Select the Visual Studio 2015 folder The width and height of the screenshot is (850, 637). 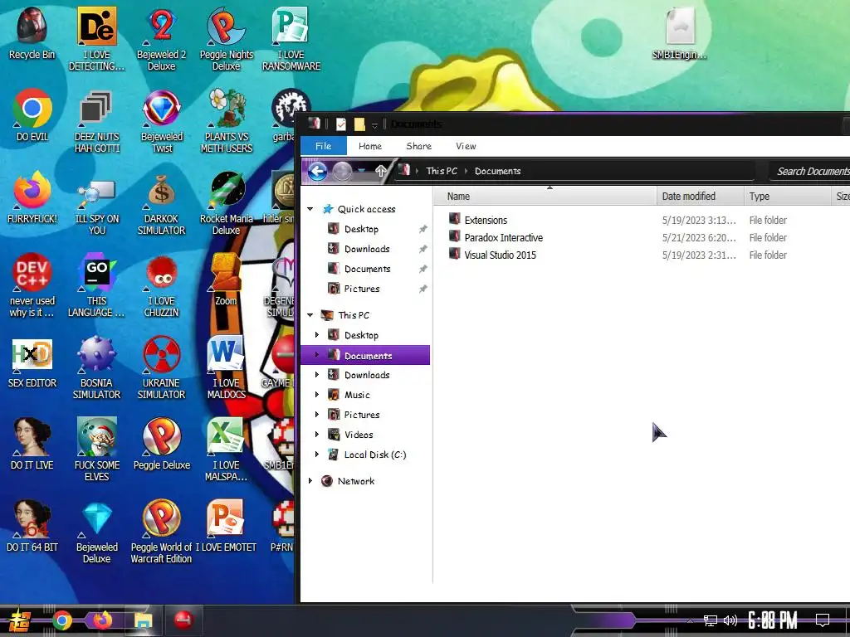pyautogui.click(x=501, y=255)
